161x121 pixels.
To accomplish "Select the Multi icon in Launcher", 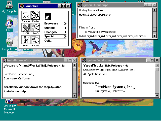I will coord(26,28).
